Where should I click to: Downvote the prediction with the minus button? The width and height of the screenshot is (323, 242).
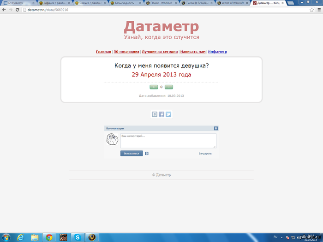(169, 87)
